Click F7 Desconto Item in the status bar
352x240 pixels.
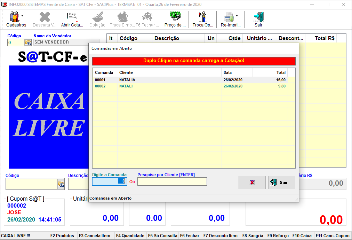point(221,236)
